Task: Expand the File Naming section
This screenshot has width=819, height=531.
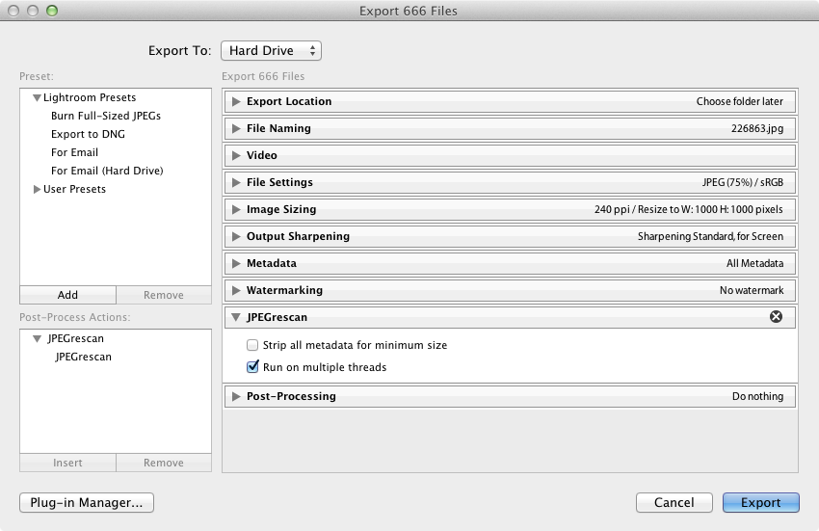Action: 236,128
